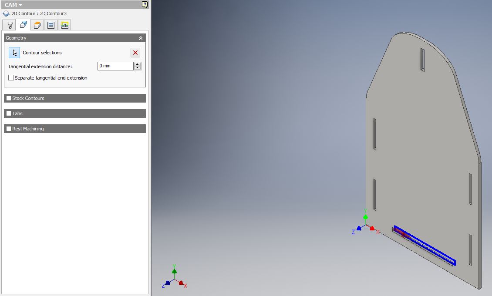Decrease tangential extension distance value
The width and height of the screenshot is (492, 296).
click(x=138, y=68)
